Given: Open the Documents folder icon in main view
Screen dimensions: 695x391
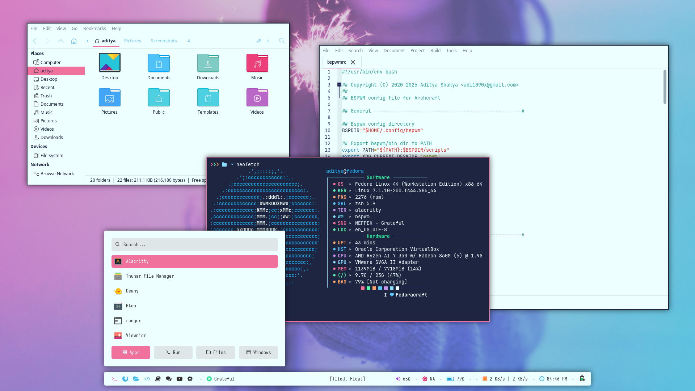Looking at the screenshot, I should (x=159, y=63).
